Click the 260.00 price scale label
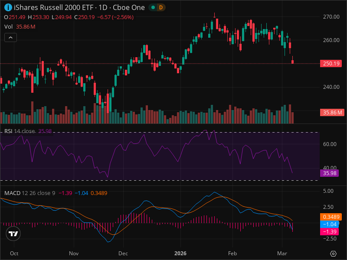 pyautogui.click(x=331, y=40)
